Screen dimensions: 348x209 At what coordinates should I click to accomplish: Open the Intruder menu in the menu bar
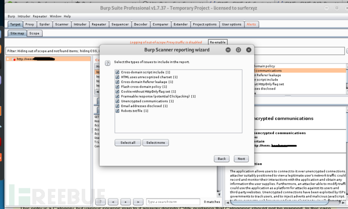(x=24, y=17)
